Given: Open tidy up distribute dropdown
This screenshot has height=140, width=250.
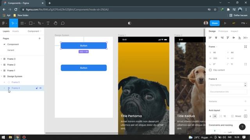Looking at the screenshot, I should click(x=246, y=38).
